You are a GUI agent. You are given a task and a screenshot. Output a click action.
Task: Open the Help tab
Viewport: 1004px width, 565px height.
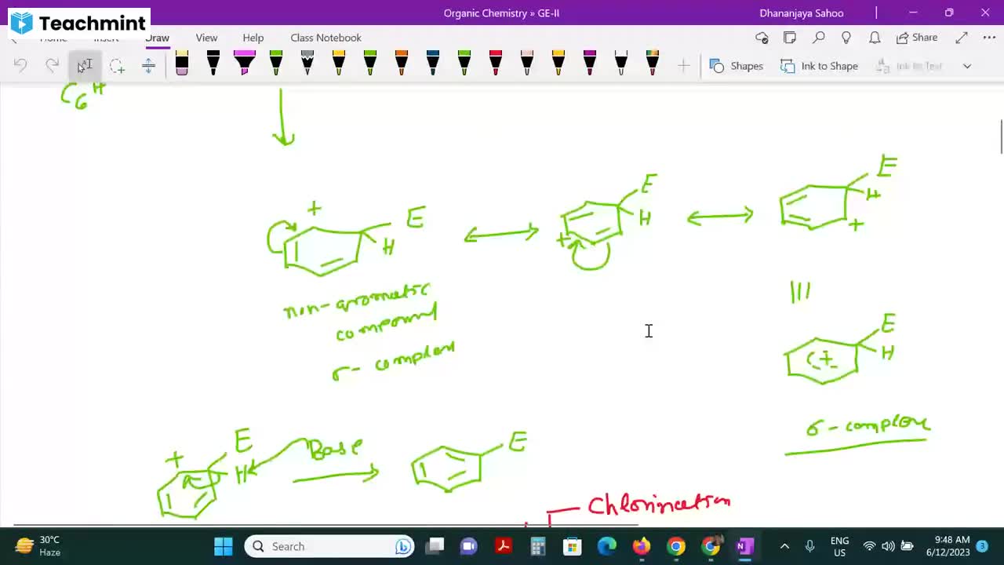point(253,38)
